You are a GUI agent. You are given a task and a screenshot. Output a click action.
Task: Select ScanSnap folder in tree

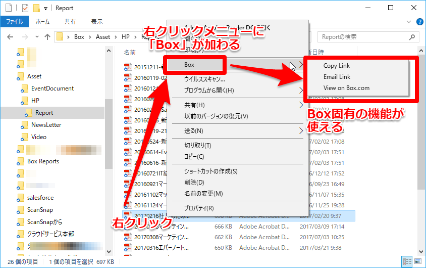point(40,210)
